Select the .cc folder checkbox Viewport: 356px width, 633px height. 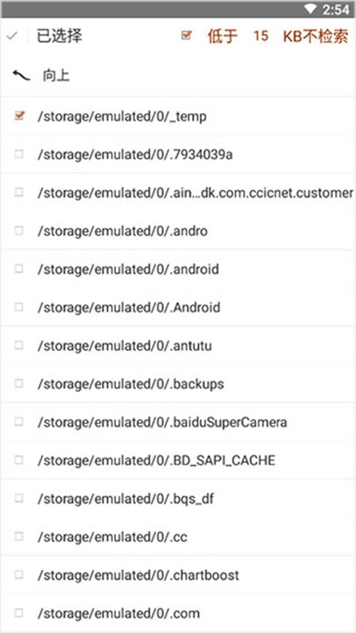tap(19, 536)
